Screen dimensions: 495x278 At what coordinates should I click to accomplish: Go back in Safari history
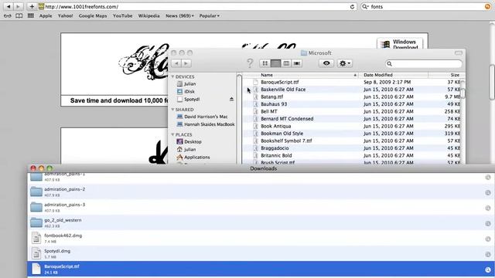pos(9,6)
